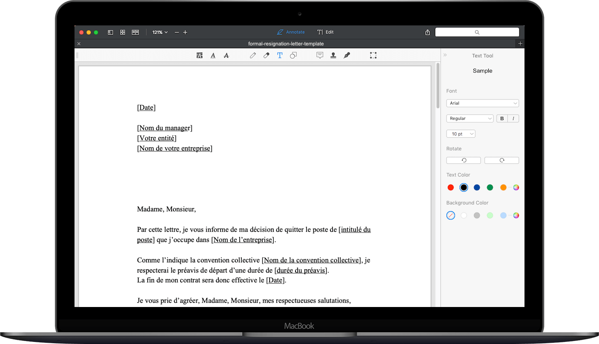Open custom background color picker wheel
This screenshot has width=599, height=344.
(x=516, y=216)
